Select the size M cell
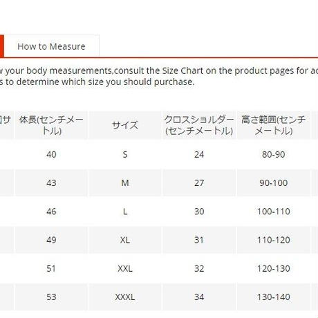 125,183
